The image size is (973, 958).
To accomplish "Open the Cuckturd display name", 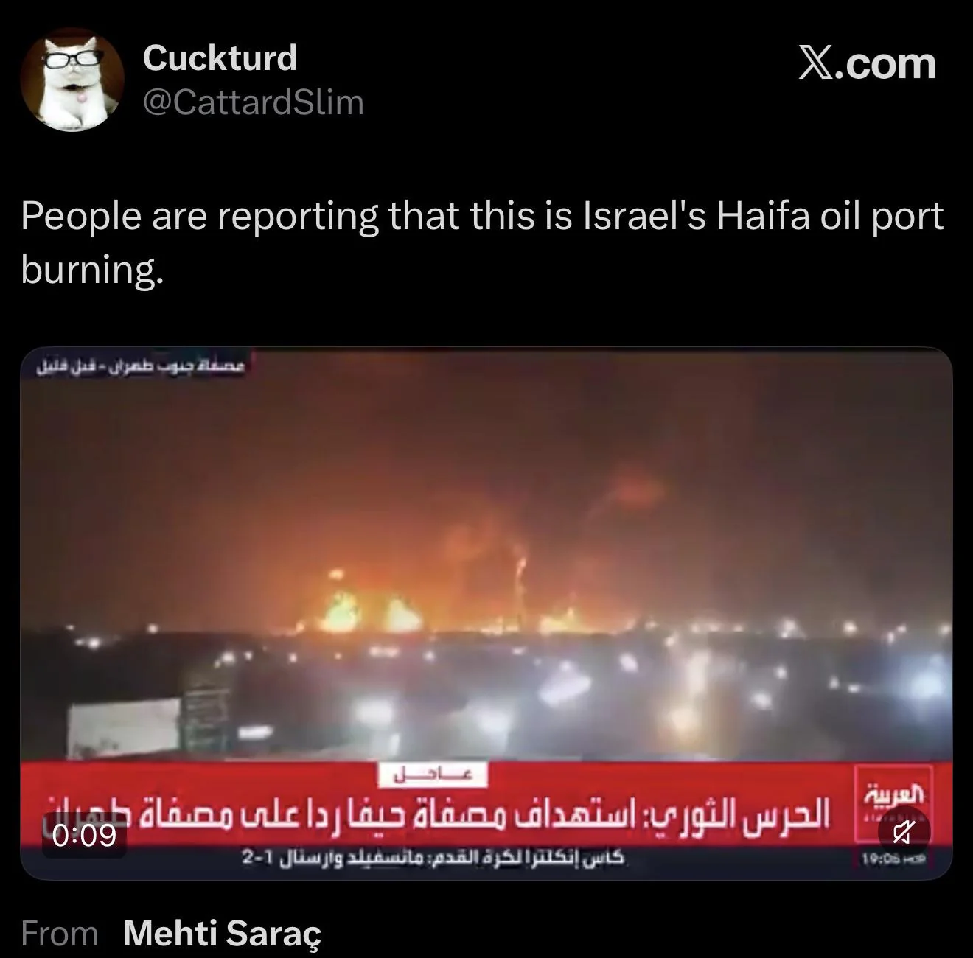I will [x=220, y=57].
